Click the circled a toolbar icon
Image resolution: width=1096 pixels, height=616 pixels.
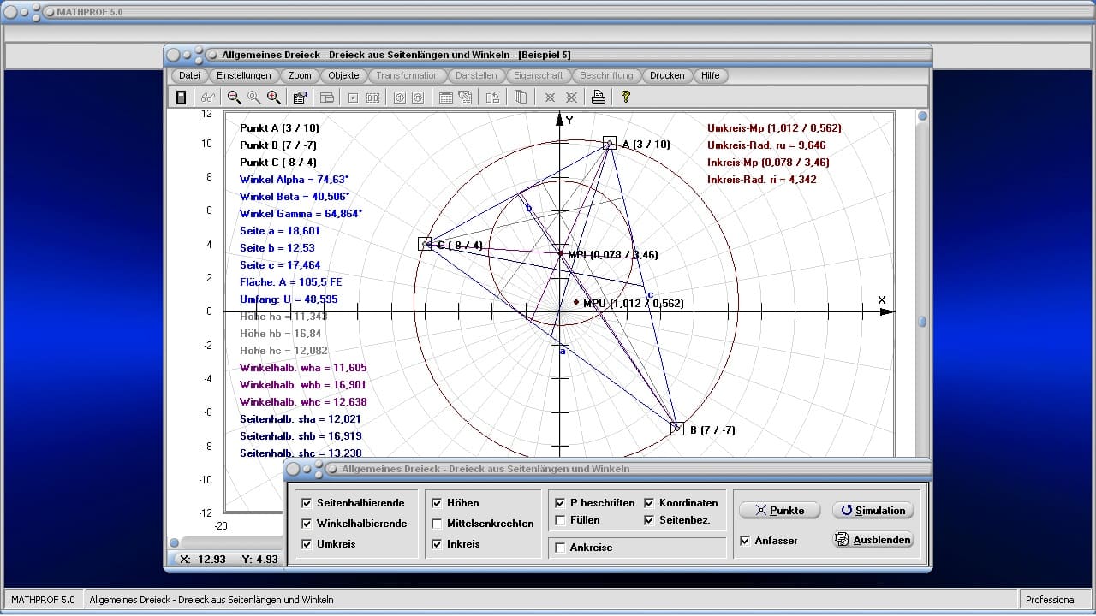418,98
